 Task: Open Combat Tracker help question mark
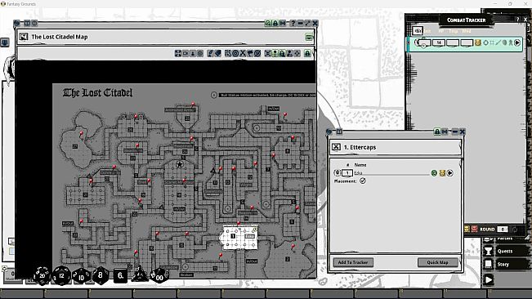[x=518, y=20]
